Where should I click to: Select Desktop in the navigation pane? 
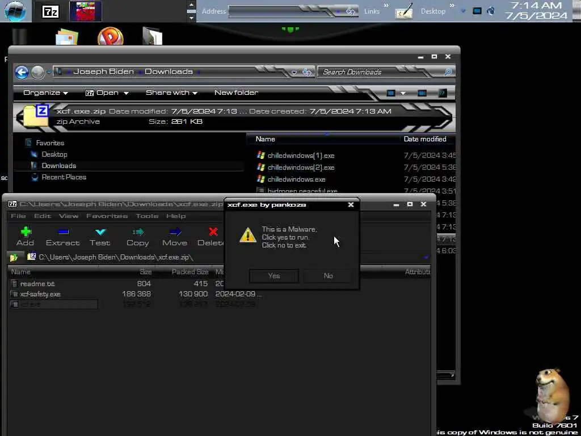pyautogui.click(x=54, y=154)
